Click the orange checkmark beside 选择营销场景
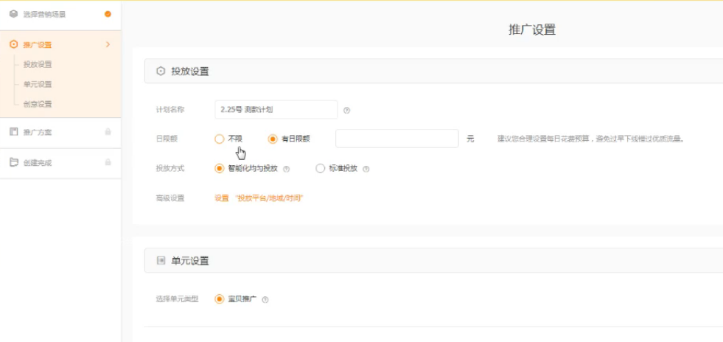Viewport: 723px width, 342px height. click(108, 14)
